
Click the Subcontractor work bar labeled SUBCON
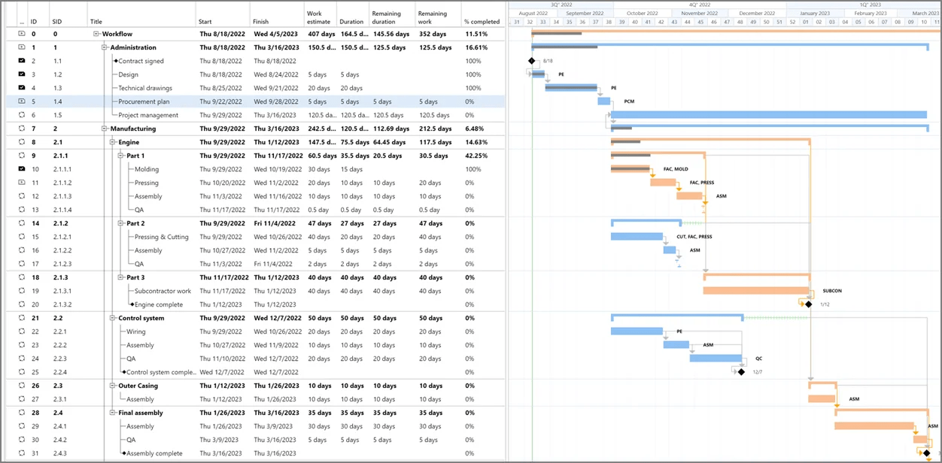click(756, 291)
